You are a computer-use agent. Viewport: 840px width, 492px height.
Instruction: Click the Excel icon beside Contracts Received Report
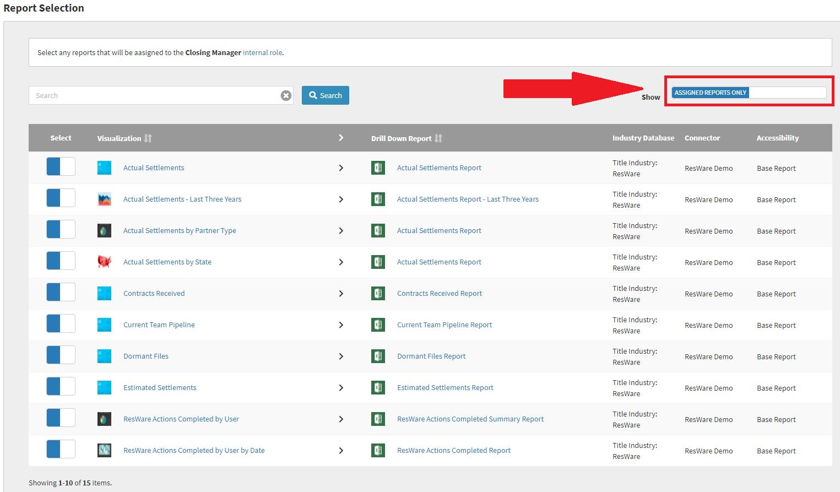click(x=378, y=294)
